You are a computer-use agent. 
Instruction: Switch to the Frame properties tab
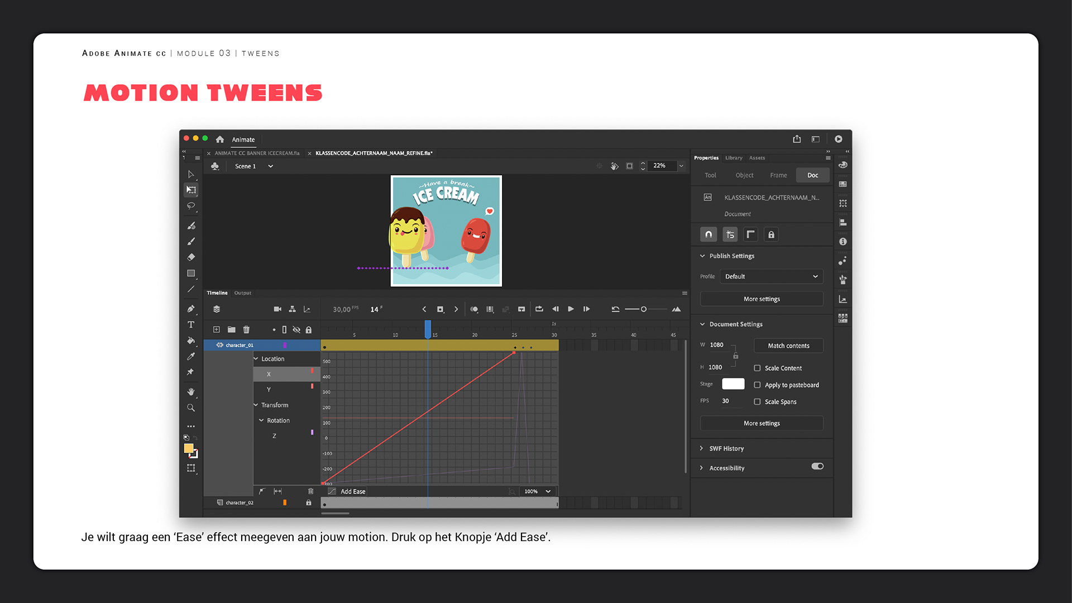[x=778, y=175]
